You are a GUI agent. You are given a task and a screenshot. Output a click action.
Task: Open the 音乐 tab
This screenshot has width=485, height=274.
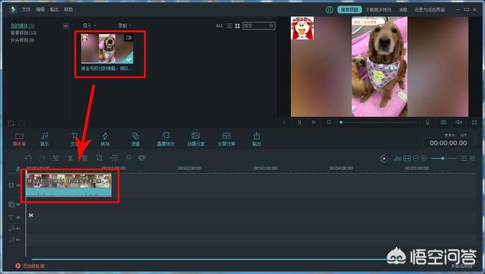pos(45,139)
